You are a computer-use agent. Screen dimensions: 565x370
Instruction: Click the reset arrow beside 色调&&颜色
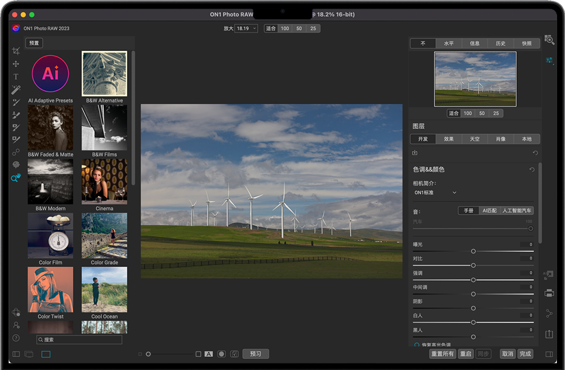[532, 170]
